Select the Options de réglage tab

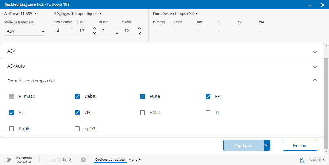coord(110,160)
